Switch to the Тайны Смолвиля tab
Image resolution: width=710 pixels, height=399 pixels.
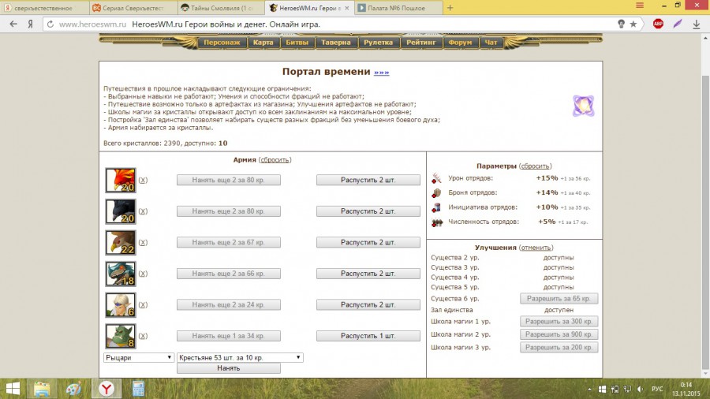(x=222, y=8)
